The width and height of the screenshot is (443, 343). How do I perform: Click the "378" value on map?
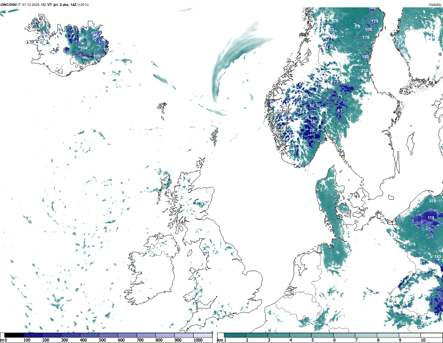[432, 201]
